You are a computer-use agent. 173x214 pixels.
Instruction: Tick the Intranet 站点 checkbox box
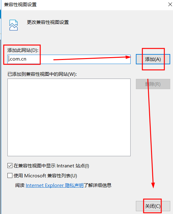(x=10, y=166)
